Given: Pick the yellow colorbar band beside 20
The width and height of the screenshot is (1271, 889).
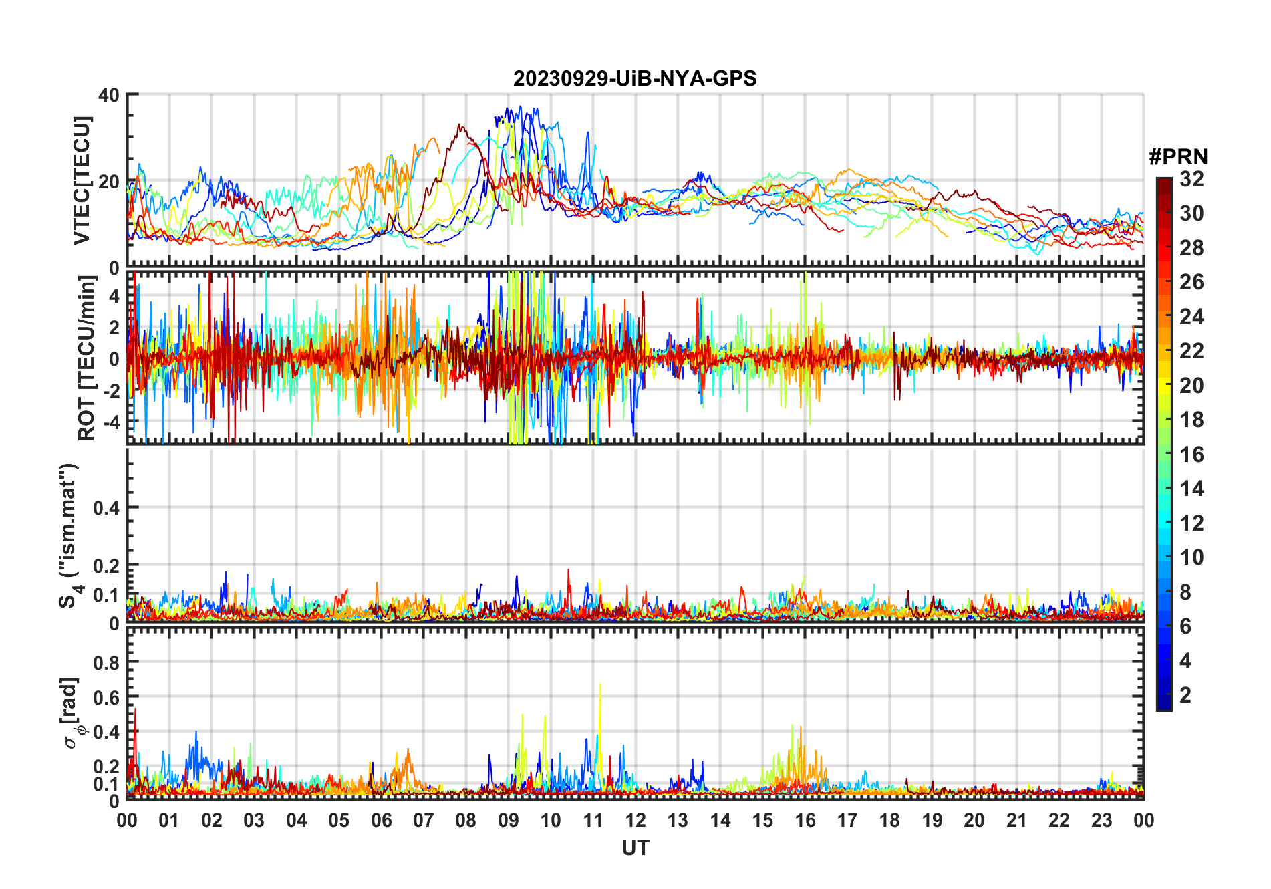Looking at the screenshot, I should point(1163,385).
